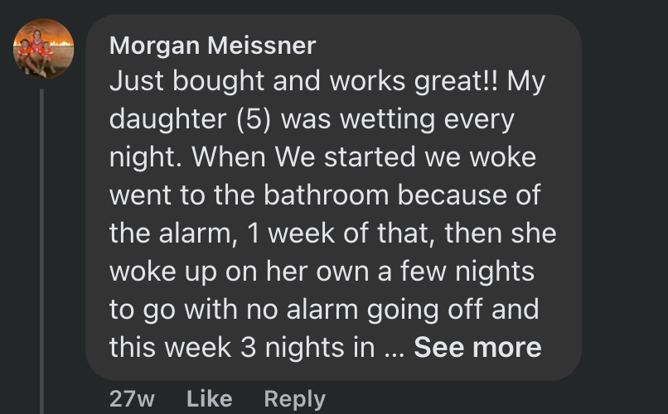Select the bold commenter name heading
Image resolution: width=668 pixels, height=414 pixels.
[212, 46]
